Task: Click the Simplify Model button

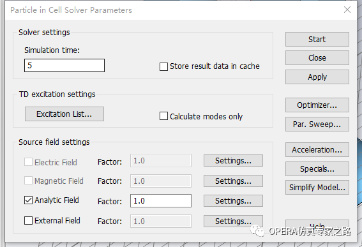Action: 317,188
